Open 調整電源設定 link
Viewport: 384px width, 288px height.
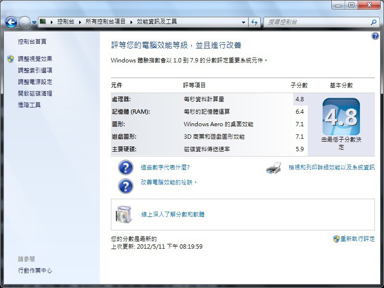point(35,82)
